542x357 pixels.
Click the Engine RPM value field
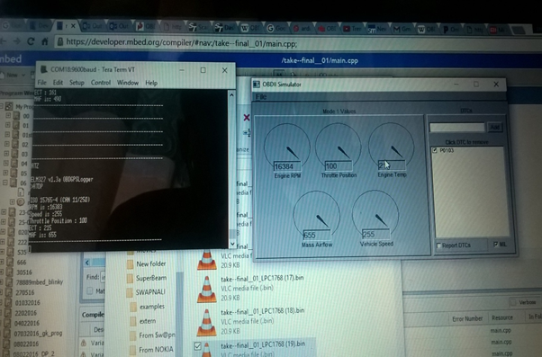click(287, 166)
